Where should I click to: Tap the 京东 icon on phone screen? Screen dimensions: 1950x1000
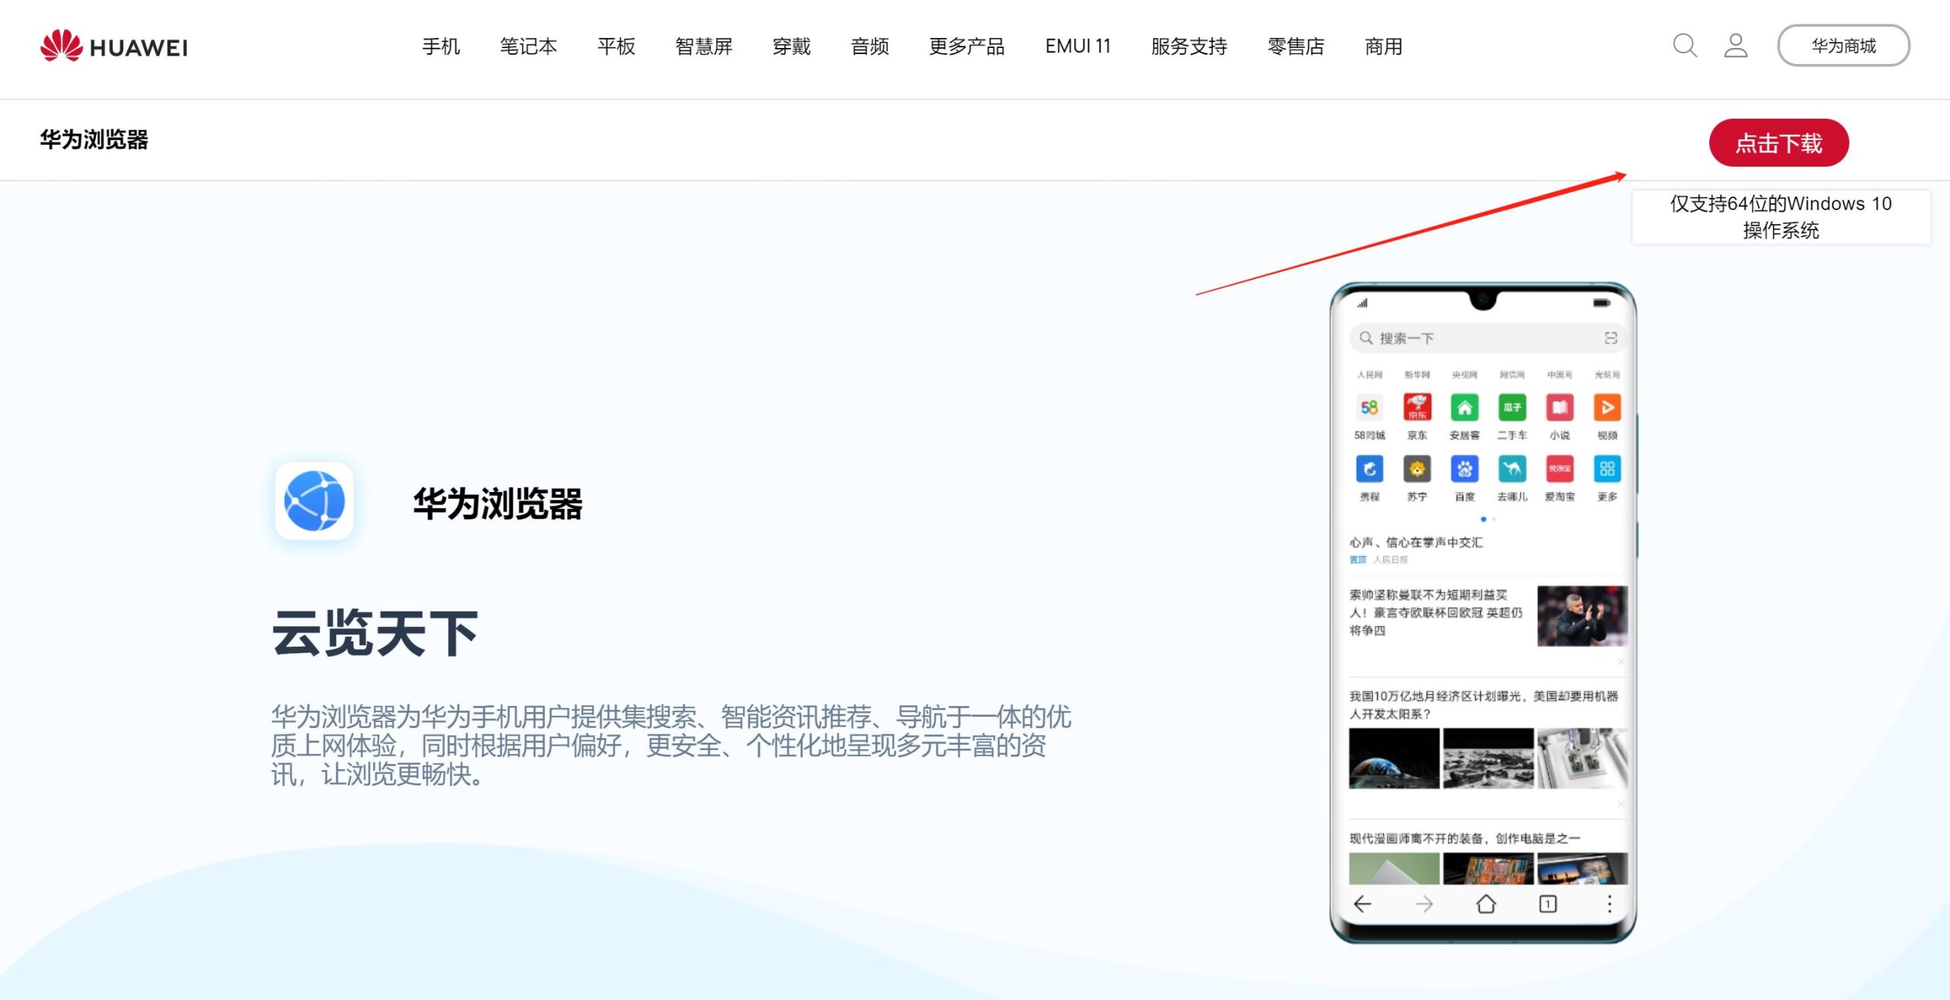[1417, 407]
